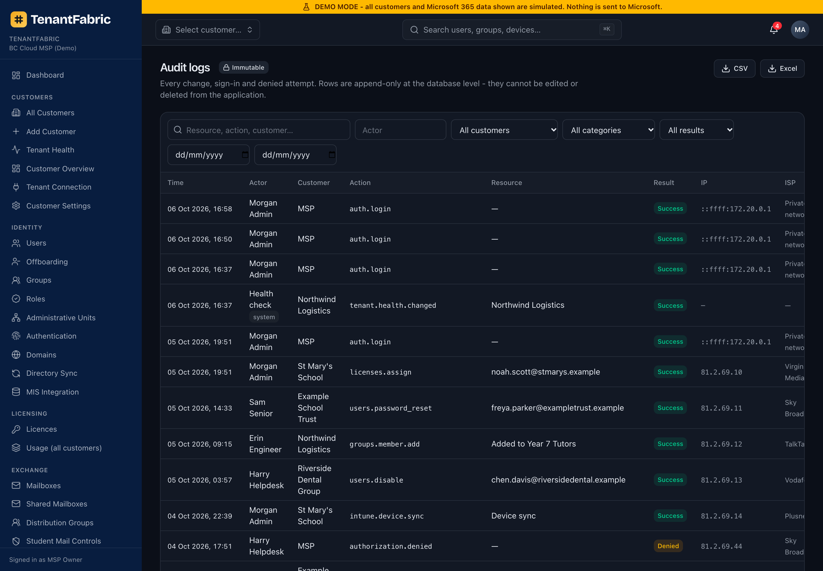Click the TenantFabric hash logo icon
The height and width of the screenshot is (571, 823).
[x=19, y=19]
